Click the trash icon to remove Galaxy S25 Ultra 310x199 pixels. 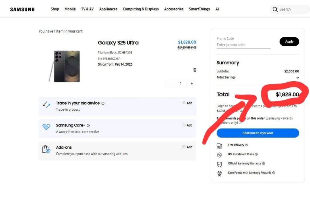[195, 70]
